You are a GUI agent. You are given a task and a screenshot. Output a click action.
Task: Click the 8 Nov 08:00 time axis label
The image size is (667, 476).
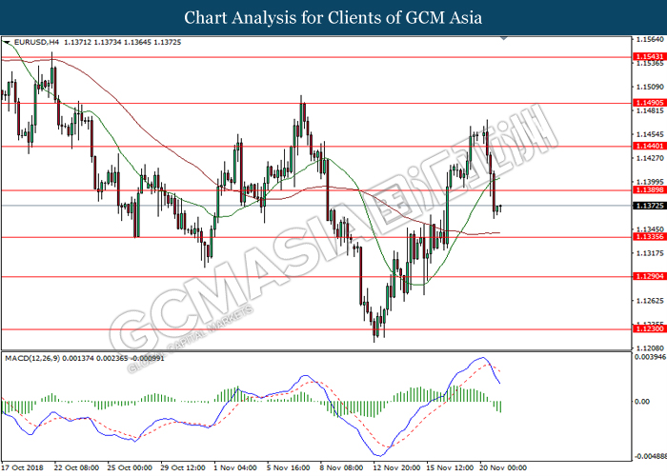click(x=341, y=468)
